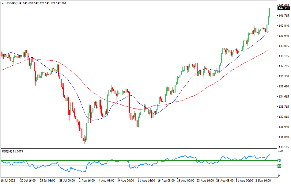The width and height of the screenshot is (291, 184).
Task: Click the 131.940 price scale label
Action: click(x=283, y=127)
